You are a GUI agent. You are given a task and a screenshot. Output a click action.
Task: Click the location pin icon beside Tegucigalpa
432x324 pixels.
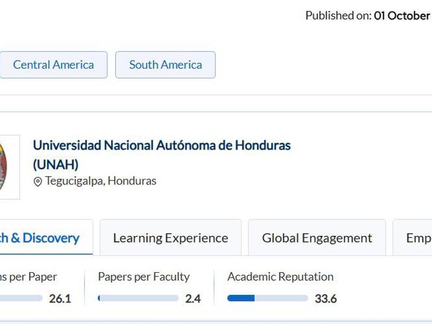point(38,181)
